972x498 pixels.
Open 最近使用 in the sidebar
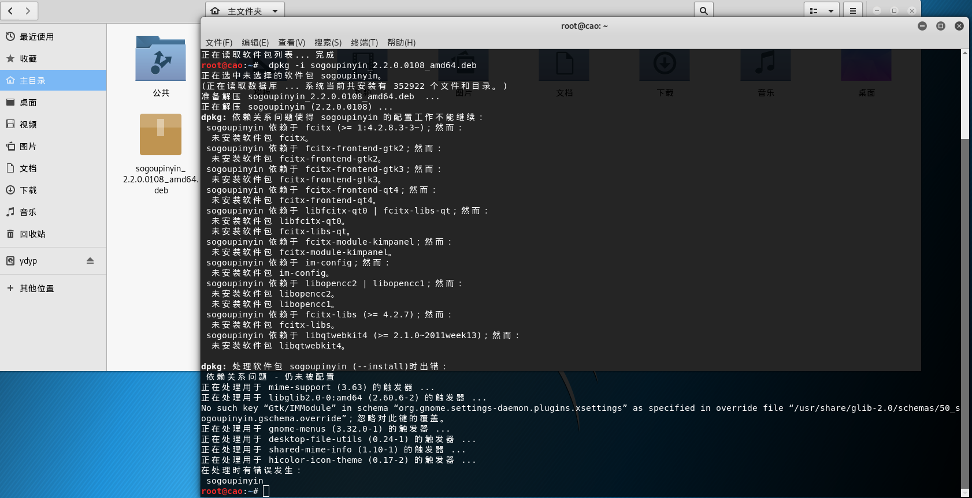click(53, 37)
